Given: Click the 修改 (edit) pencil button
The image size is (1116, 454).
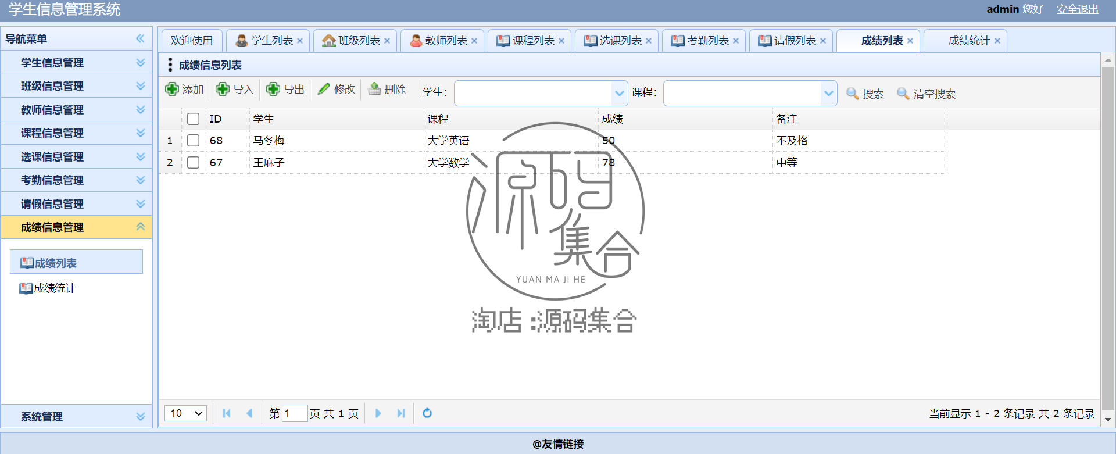Looking at the screenshot, I should [x=336, y=89].
